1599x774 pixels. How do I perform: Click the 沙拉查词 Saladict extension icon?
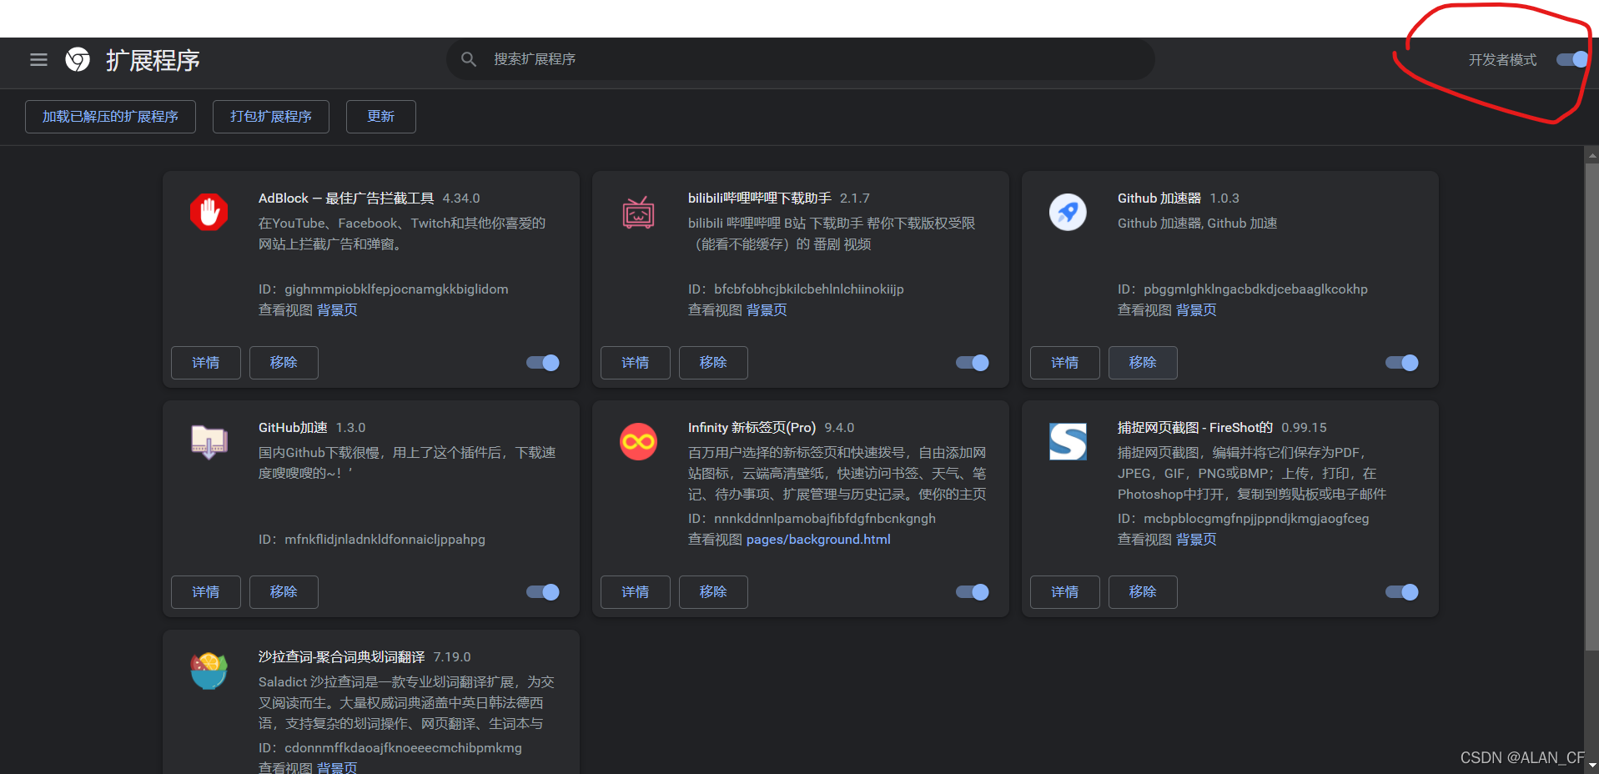pyautogui.click(x=208, y=671)
